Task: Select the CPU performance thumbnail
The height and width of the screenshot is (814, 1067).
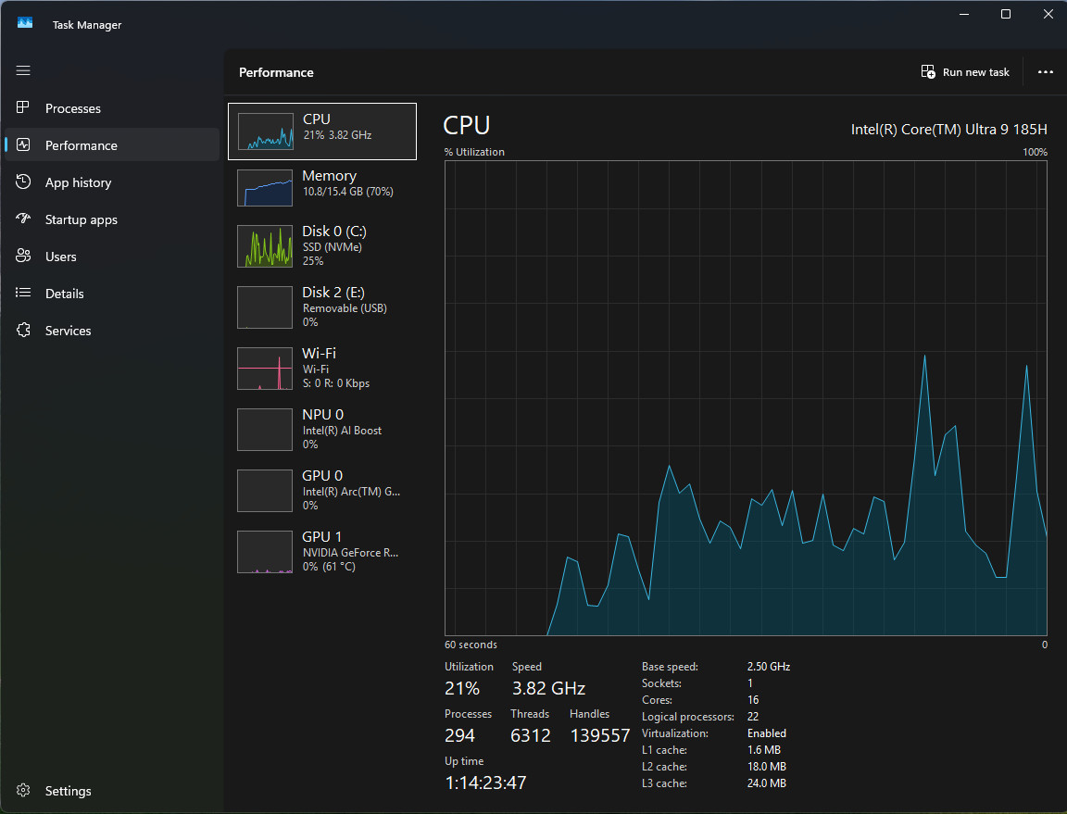Action: click(x=322, y=131)
